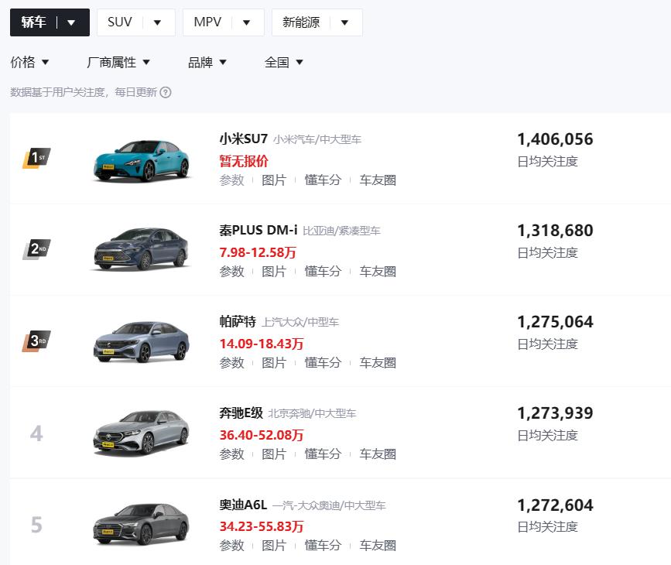Open 参数 link for 小米SU7
The width and height of the screenshot is (671, 565).
[x=231, y=180]
